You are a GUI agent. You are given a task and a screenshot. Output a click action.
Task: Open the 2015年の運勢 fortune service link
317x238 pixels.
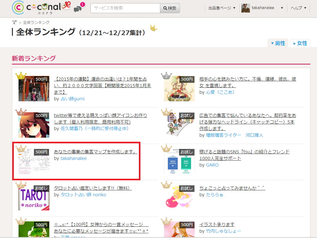(102, 86)
